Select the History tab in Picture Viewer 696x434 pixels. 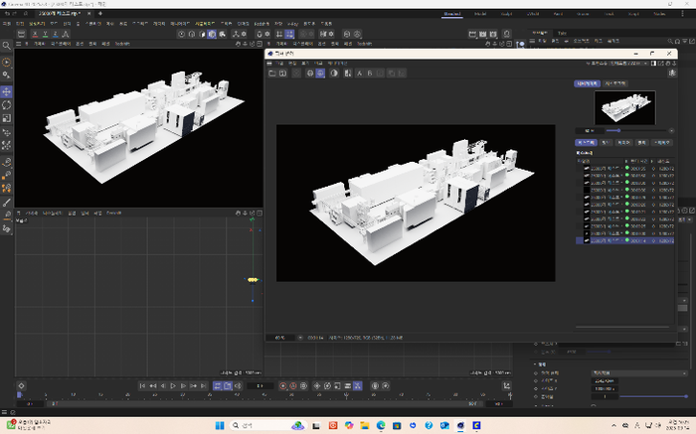588,142
